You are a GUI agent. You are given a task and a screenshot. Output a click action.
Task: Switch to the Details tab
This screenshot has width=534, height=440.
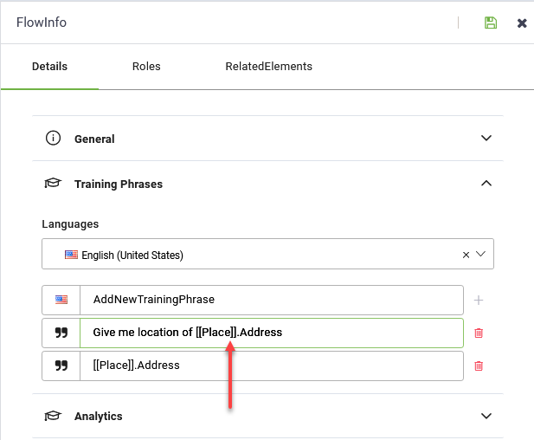click(49, 66)
